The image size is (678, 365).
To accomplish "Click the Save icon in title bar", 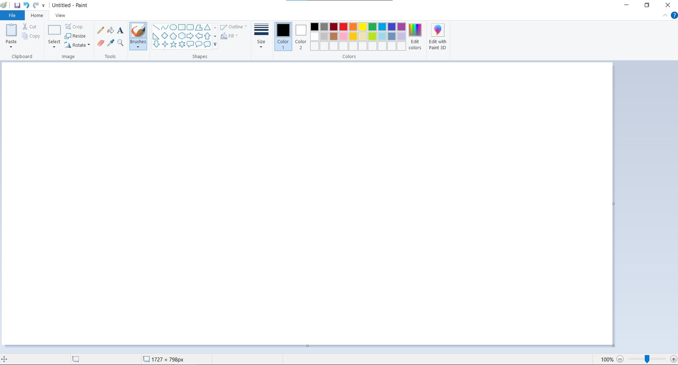I will [x=17, y=5].
